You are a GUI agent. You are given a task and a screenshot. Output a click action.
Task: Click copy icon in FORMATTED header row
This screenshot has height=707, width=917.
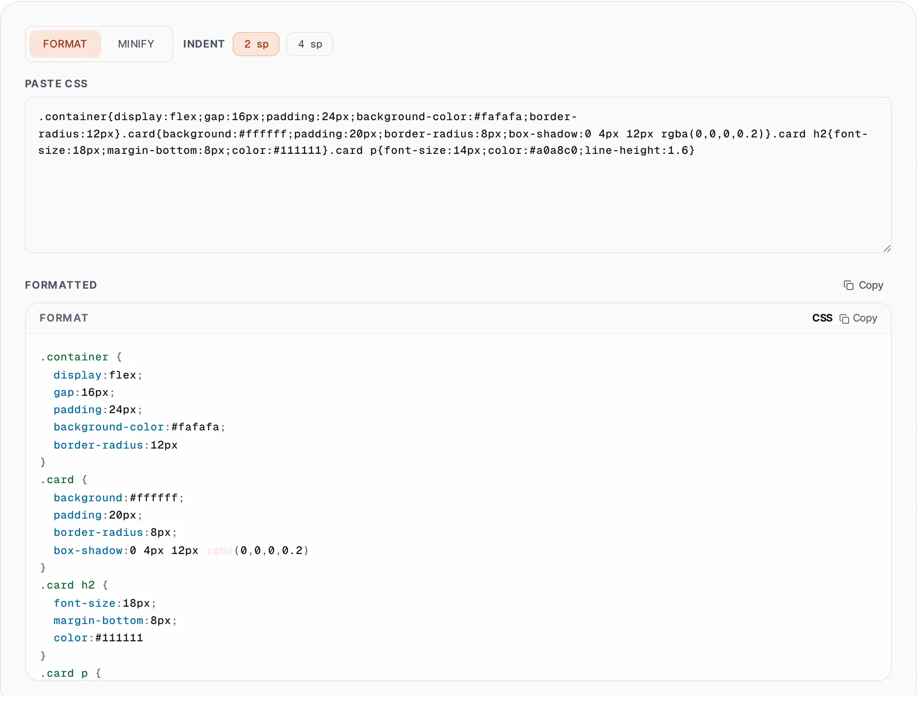tap(848, 285)
